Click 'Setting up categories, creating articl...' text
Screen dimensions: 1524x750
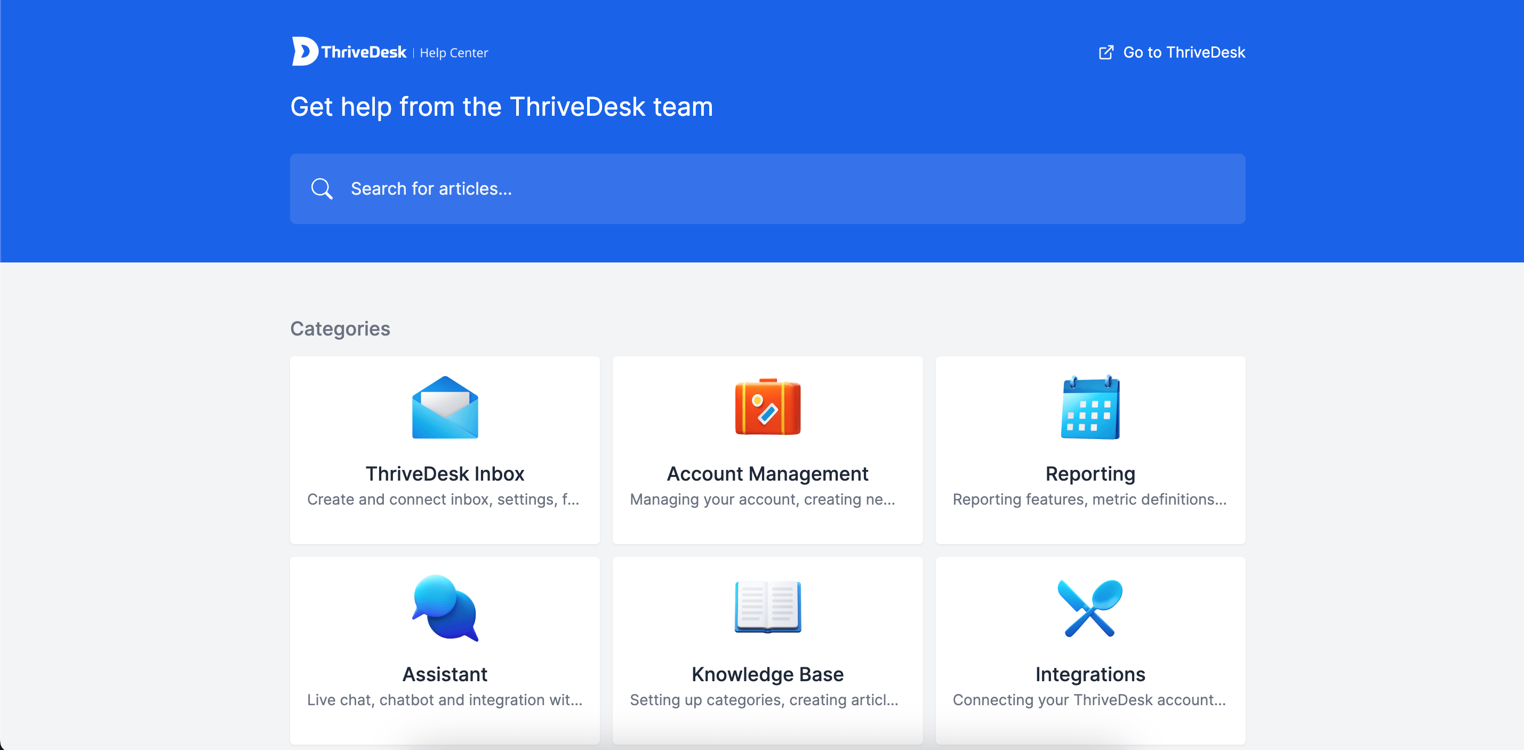pyautogui.click(x=764, y=700)
